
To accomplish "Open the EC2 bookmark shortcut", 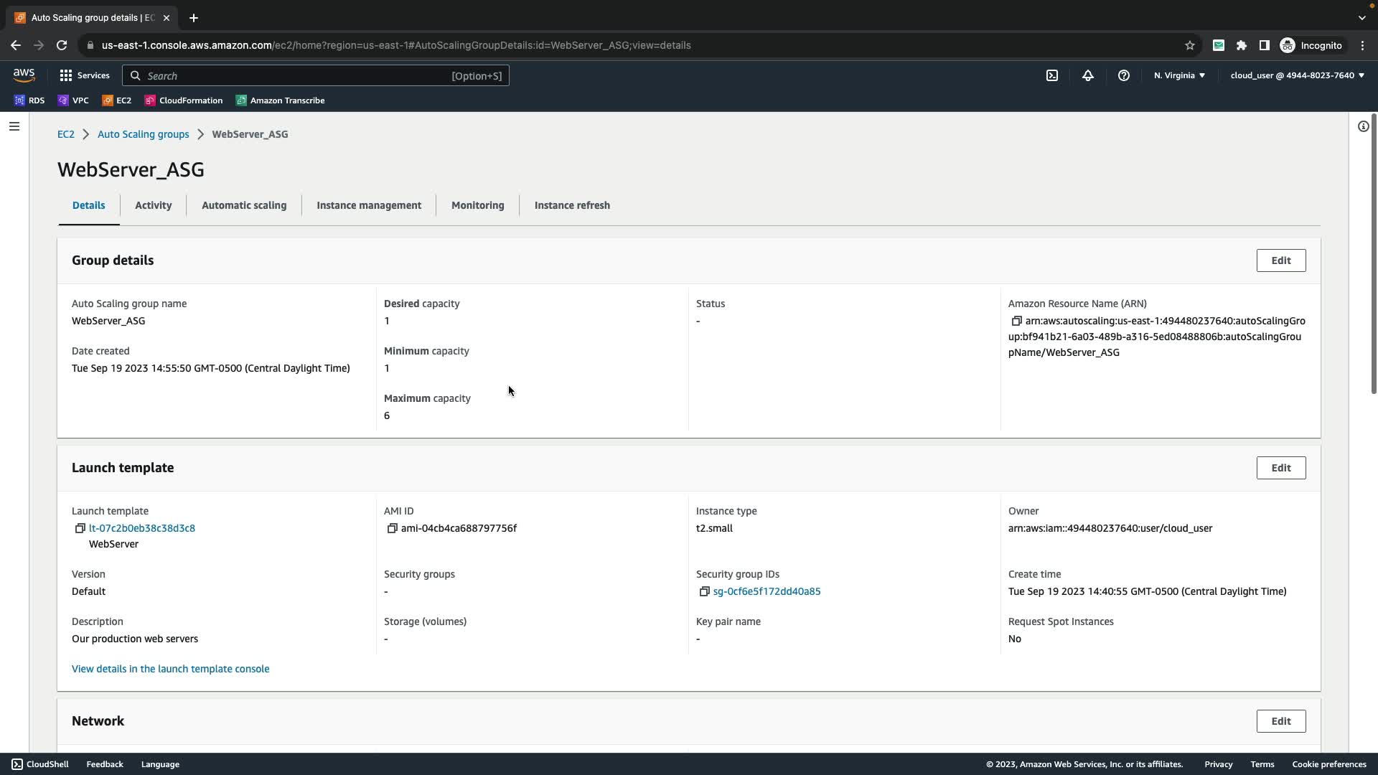I will click(117, 100).
